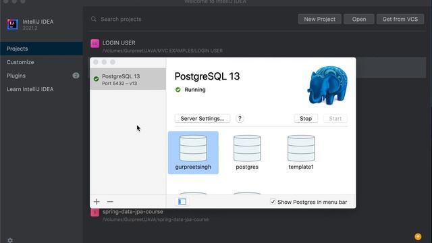
Task: Toggle the sidebar panel icon in Postgres
Action: pos(182,202)
